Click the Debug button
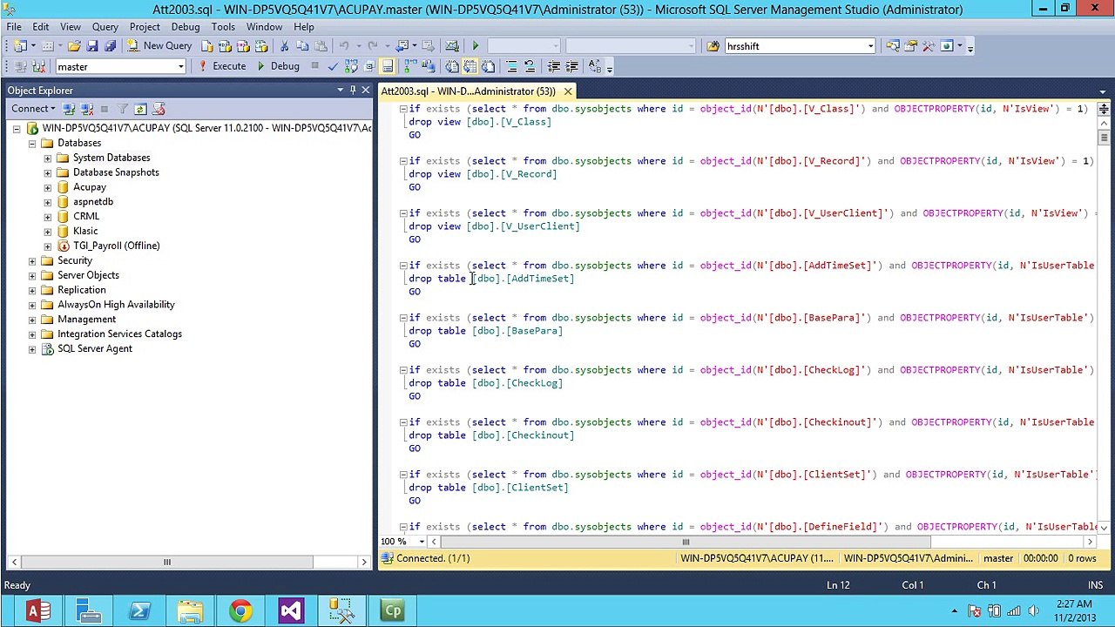This screenshot has height=627, width=1115. [279, 66]
